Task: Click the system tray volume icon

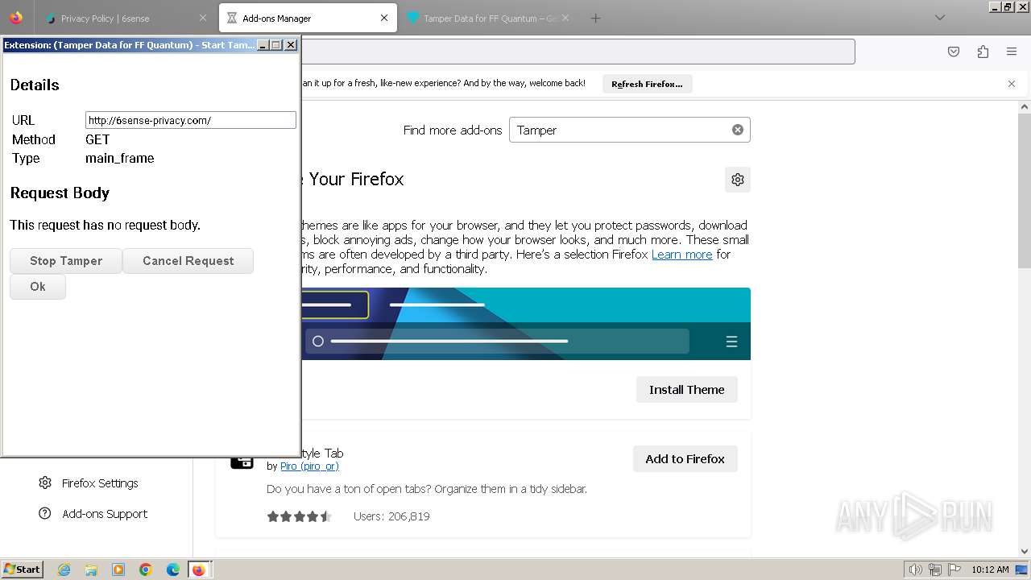Action: coord(916,570)
